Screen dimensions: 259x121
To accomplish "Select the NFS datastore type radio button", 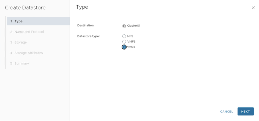I will click(x=124, y=36).
